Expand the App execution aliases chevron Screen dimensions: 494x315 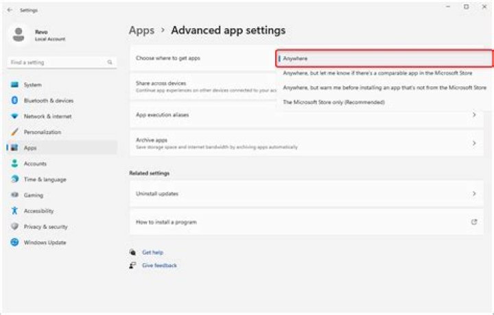[473, 115]
